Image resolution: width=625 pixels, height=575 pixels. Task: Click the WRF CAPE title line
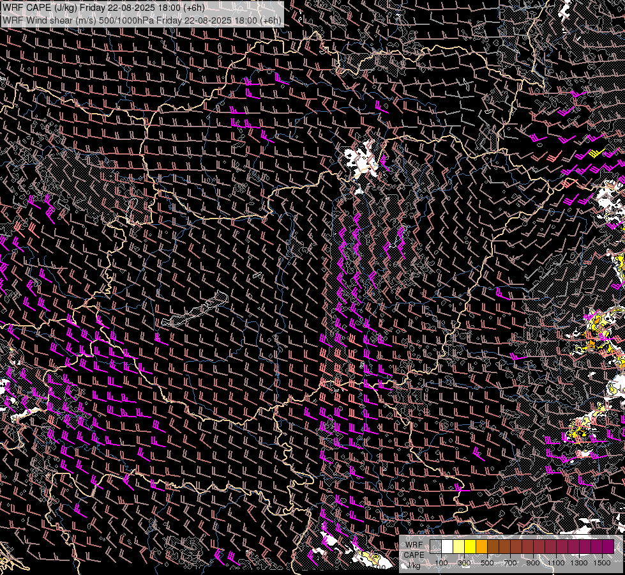click(x=103, y=8)
